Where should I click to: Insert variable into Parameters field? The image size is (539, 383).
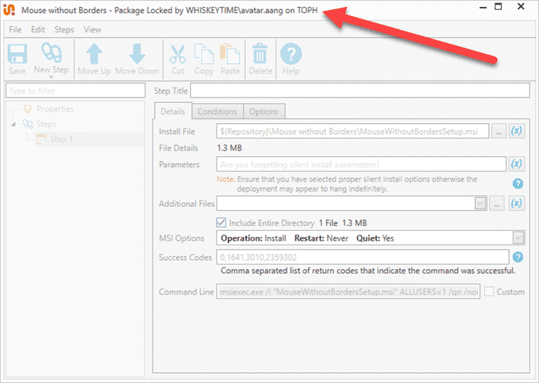coord(517,164)
